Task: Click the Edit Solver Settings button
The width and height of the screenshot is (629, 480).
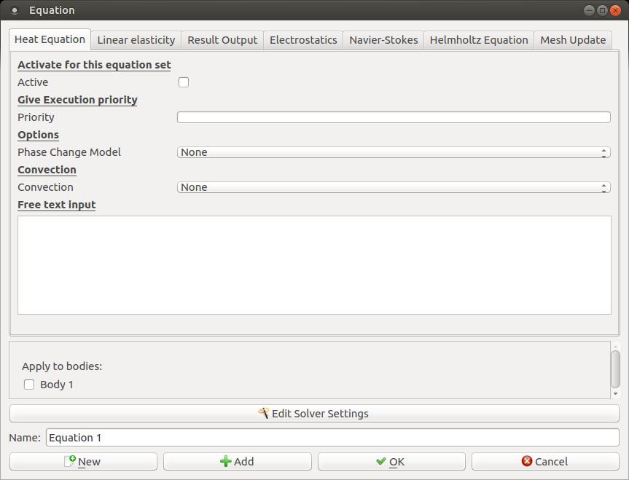Action: tap(314, 414)
